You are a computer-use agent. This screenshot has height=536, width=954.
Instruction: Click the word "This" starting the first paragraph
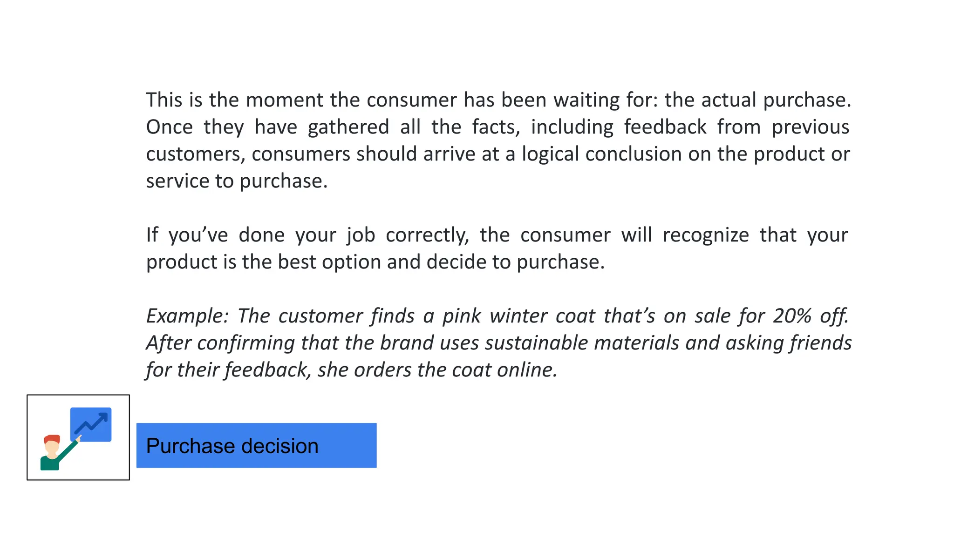click(164, 100)
